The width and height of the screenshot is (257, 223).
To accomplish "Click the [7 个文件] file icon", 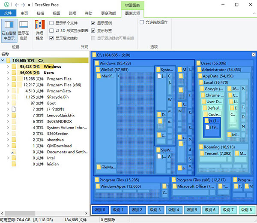I will click(x=14, y=109).
